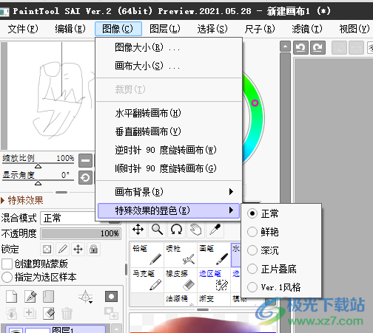Choose 顺时针 90 度旋转画布(G)
This screenshot has width=373, height=333.
click(169, 168)
